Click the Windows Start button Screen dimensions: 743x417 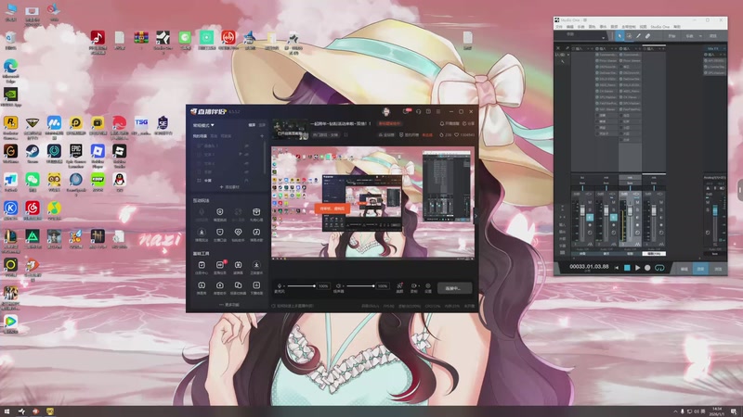tap(7, 411)
